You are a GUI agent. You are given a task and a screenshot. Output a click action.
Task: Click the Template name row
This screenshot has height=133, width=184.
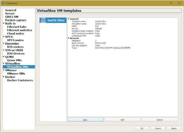click(x=89, y=21)
